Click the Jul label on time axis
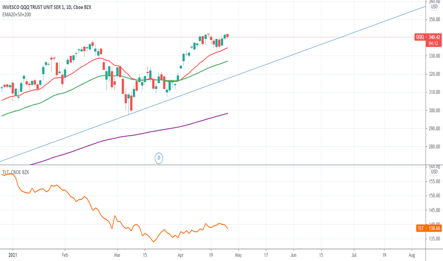The width and height of the screenshot is (443, 261). (x=354, y=255)
